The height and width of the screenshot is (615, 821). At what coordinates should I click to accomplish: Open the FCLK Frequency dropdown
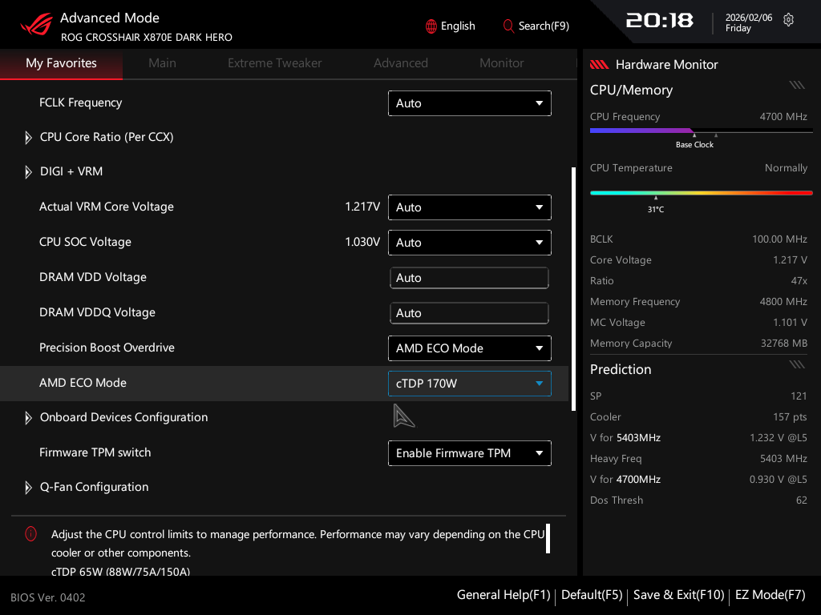(x=470, y=103)
